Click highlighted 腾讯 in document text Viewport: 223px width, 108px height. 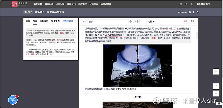pyautogui.click(x=154, y=38)
